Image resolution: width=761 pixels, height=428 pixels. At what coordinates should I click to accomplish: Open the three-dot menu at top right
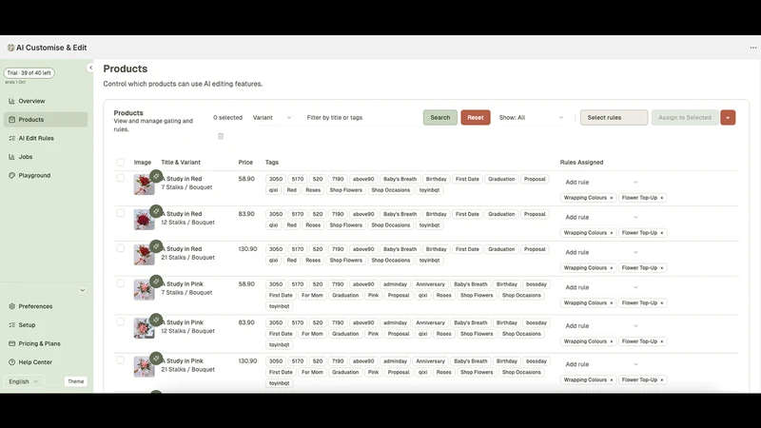[752, 48]
